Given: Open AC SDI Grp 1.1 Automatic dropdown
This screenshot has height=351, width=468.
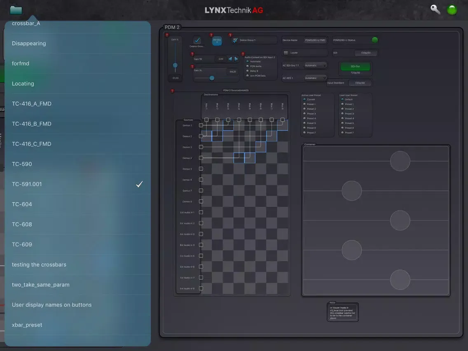Looking at the screenshot, I should click(x=315, y=66).
